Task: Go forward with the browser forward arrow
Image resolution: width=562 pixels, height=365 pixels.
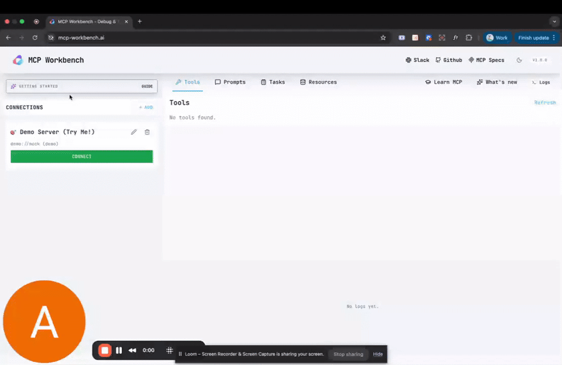Action: (21, 38)
